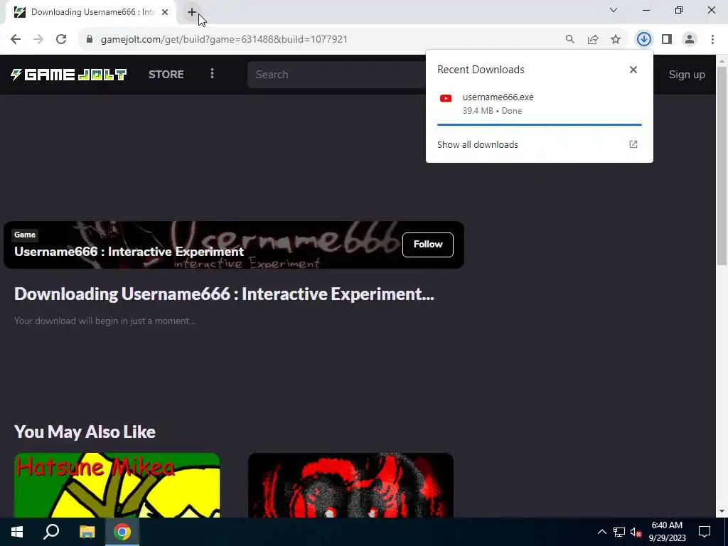The width and height of the screenshot is (728, 546).
Task: Go back to the previous page
Action: (16, 40)
